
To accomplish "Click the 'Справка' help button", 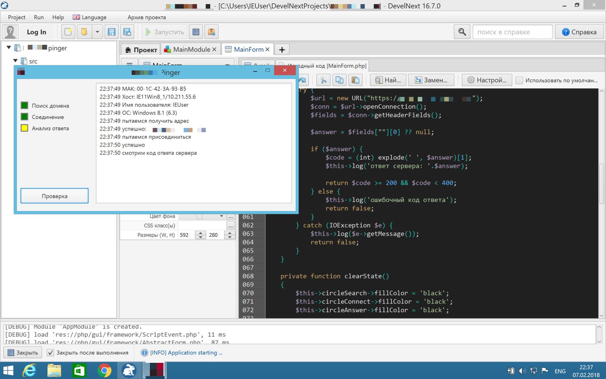I will point(579,32).
